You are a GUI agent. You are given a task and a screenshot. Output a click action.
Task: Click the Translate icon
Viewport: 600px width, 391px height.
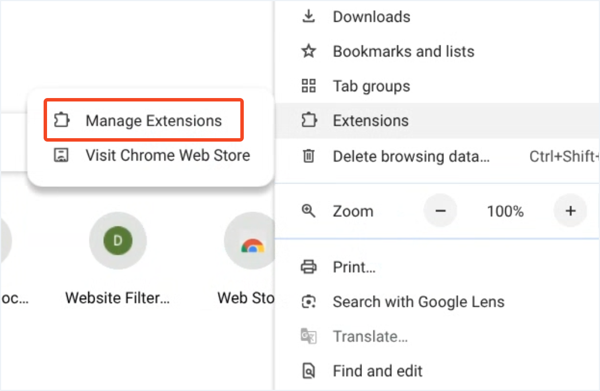click(309, 337)
